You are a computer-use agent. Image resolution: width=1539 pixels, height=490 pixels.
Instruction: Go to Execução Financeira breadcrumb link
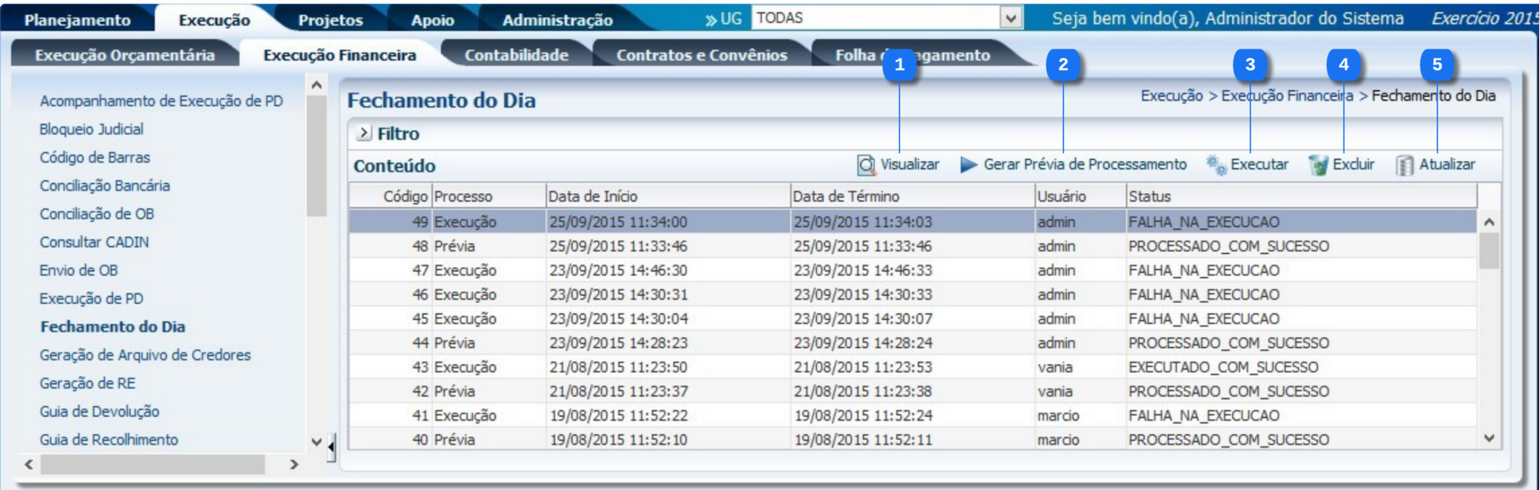point(1287,95)
